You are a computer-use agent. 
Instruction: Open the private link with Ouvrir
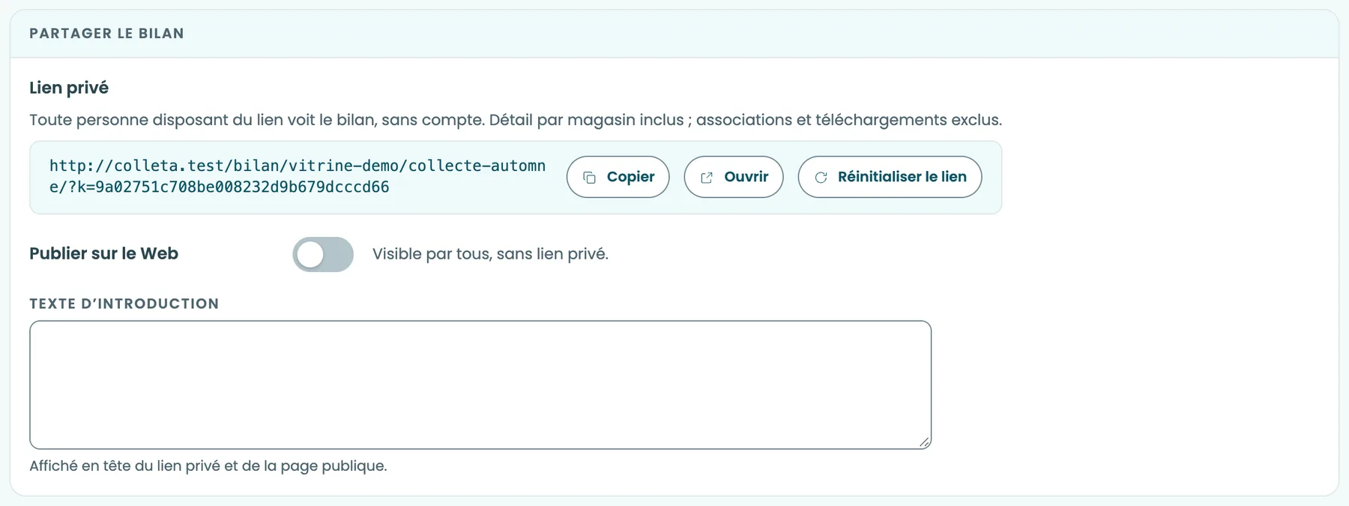point(734,177)
